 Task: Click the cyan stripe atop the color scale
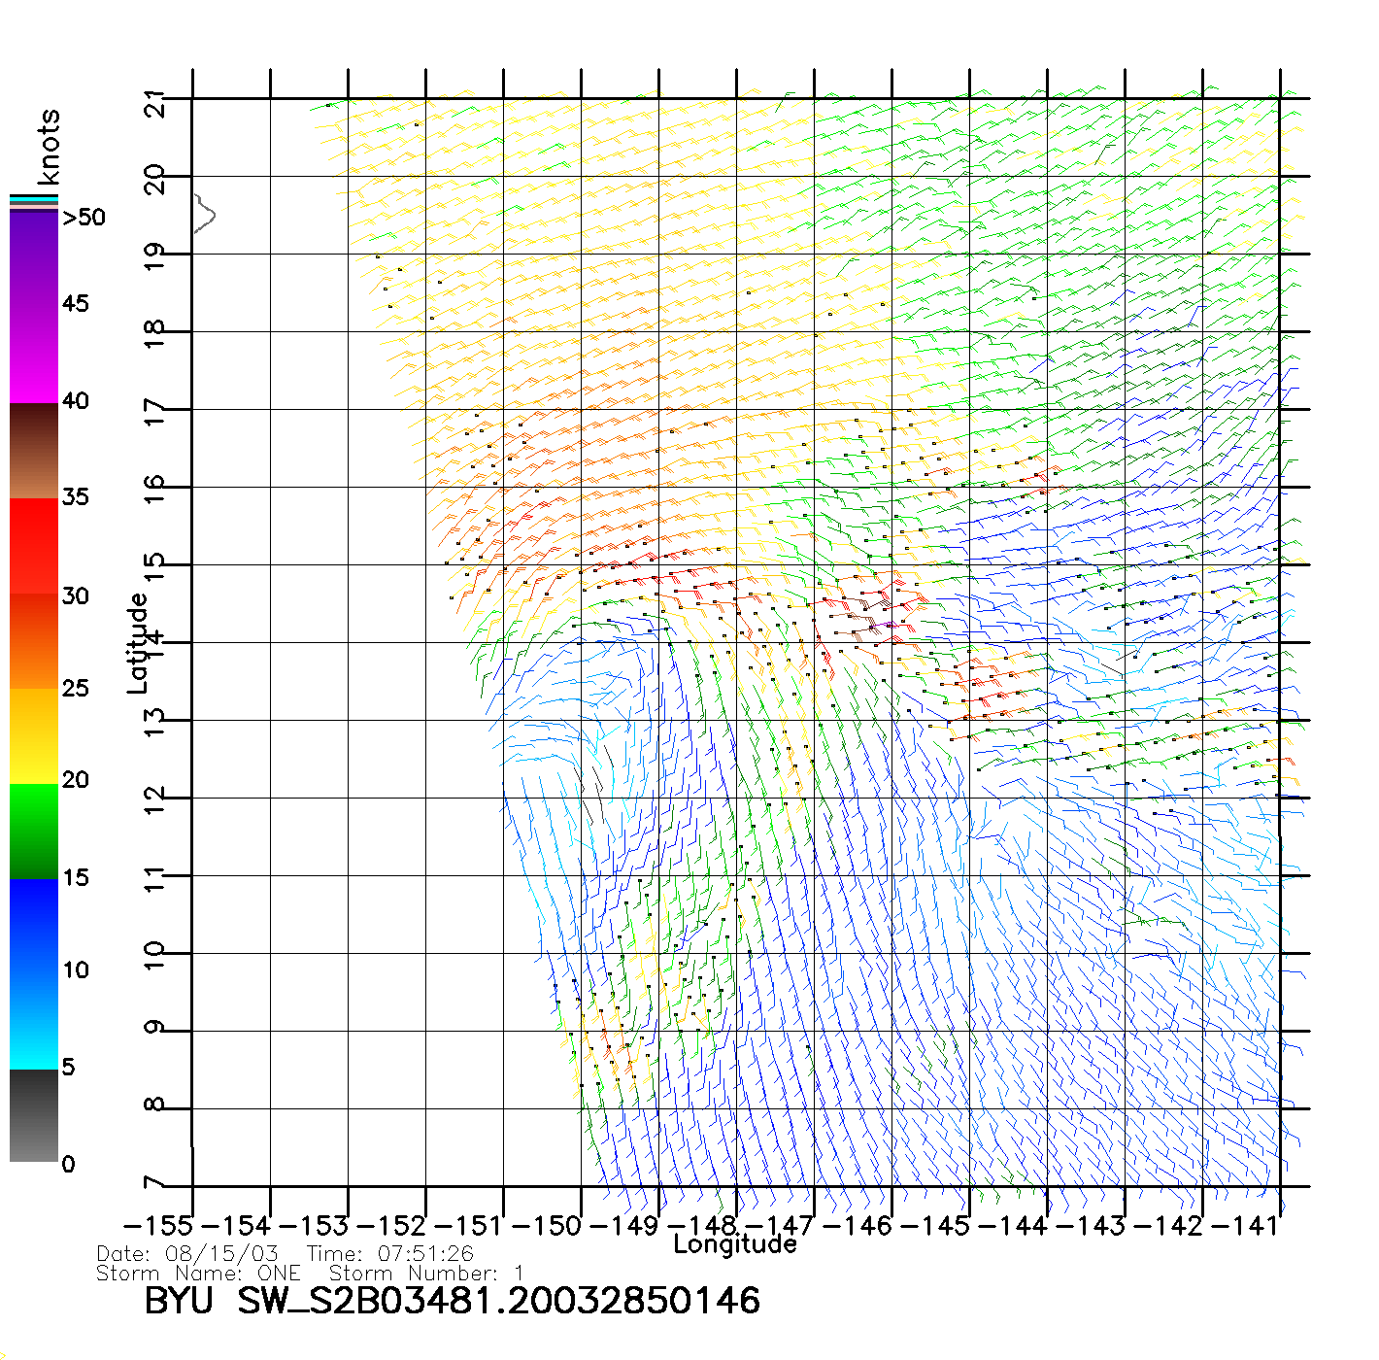(x=34, y=200)
